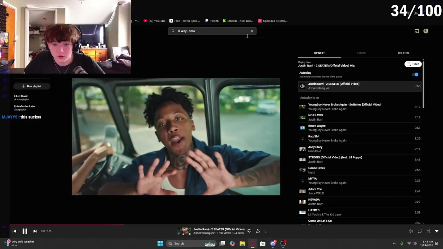This screenshot has width=443, height=249.
Task: Open the Stream - Kick Dashboard bookmark
Action: [238, 21]
